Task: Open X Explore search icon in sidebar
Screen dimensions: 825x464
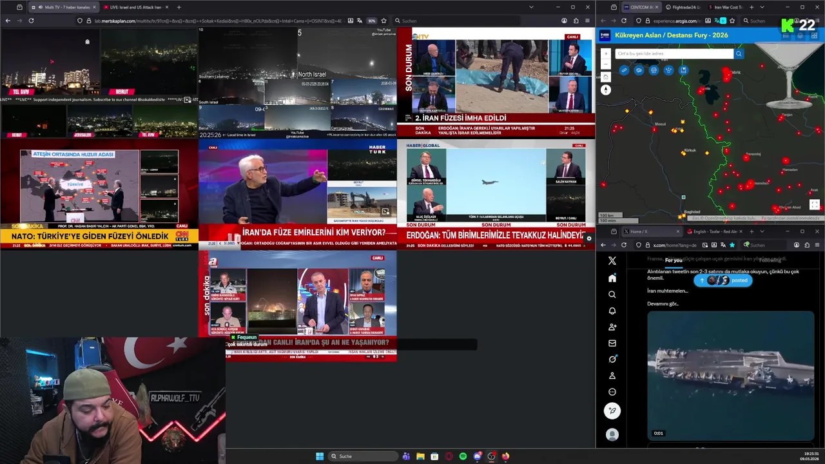Action: point(612,295)
